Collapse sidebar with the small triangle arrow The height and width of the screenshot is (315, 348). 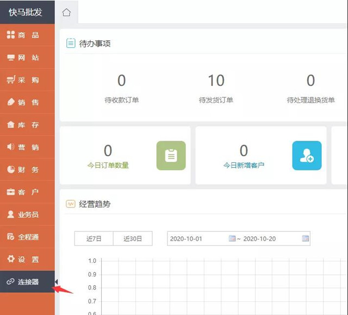point(57,281)
